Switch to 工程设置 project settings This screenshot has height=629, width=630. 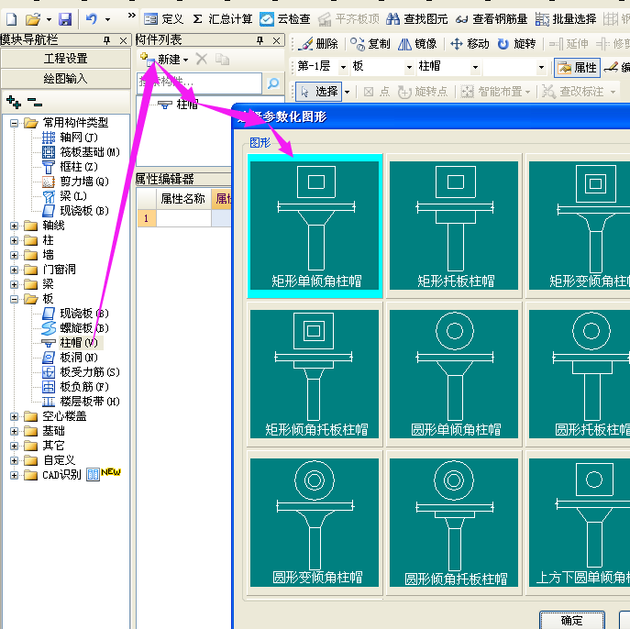(x=66, y=59)
